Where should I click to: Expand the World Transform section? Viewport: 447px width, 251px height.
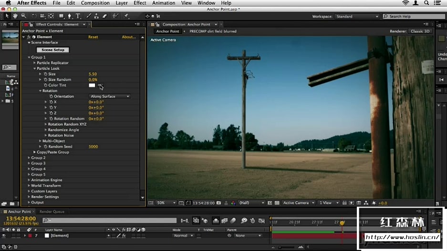coord(29,186)
